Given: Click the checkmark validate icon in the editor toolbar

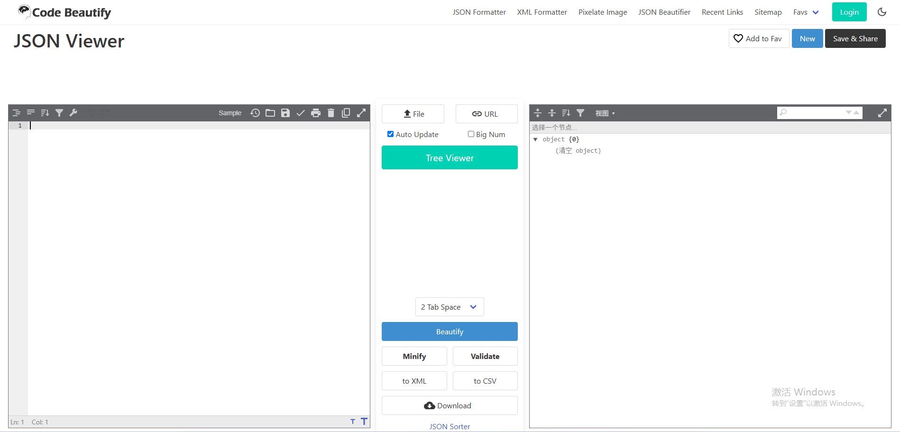Looking at the screenshot, I should [301, 113].
